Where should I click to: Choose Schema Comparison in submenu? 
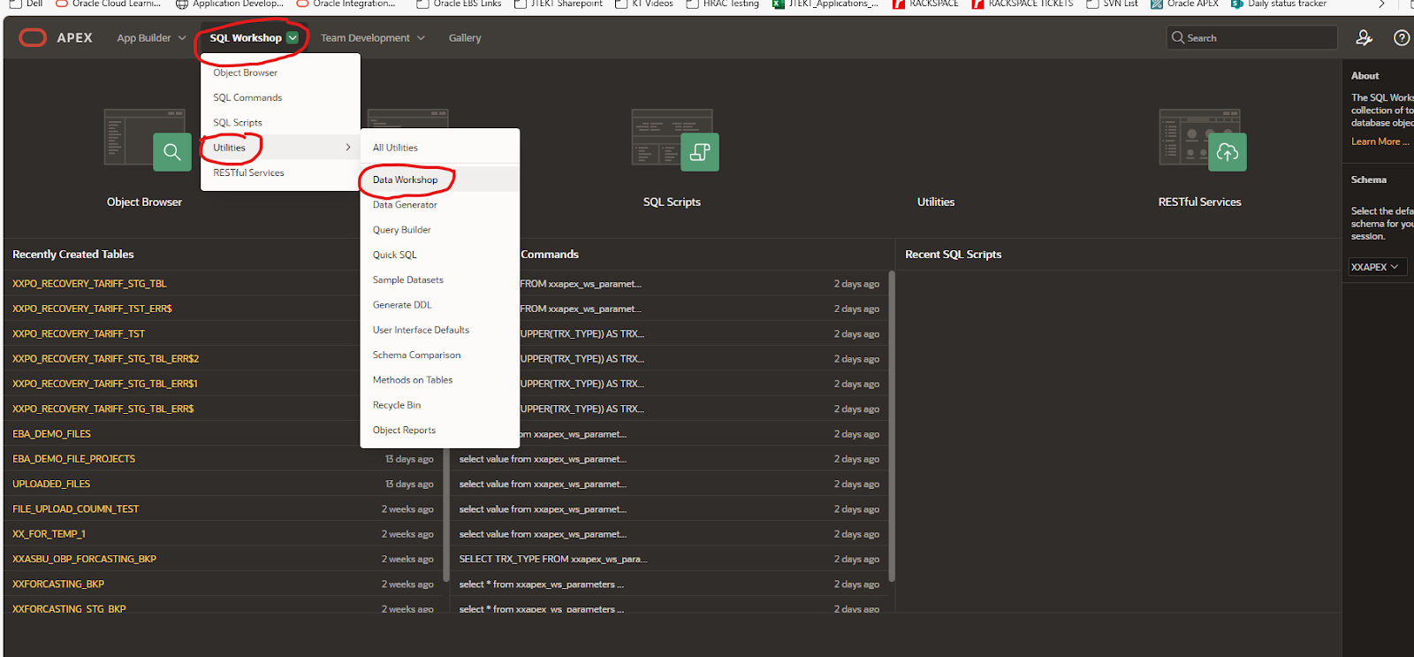[x=416, y=355]
